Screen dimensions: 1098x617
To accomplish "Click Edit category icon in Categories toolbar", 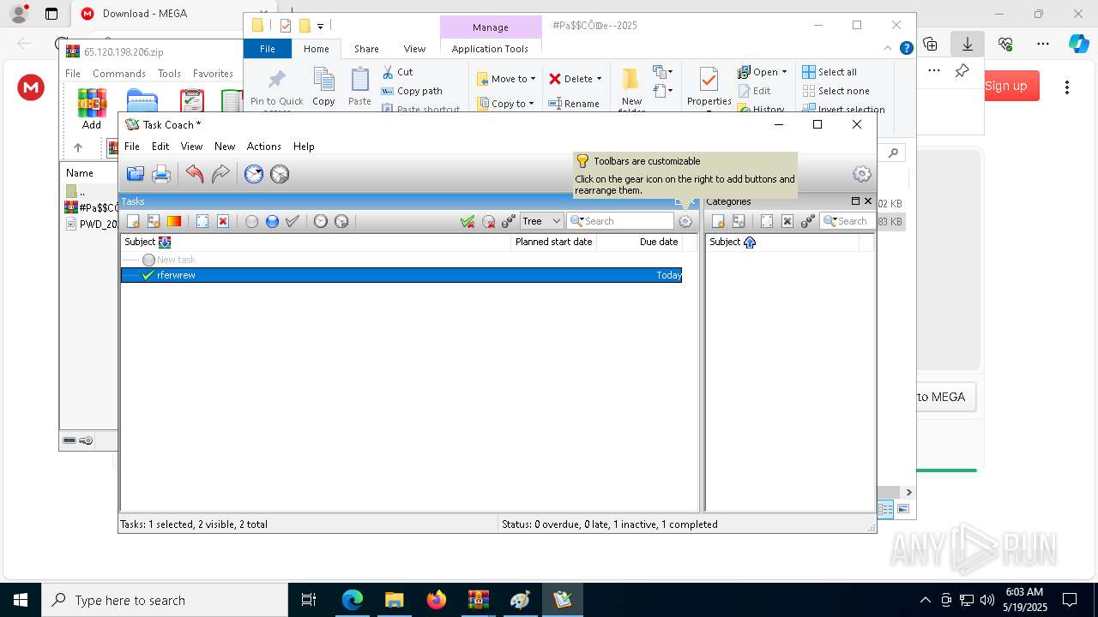I will (x=767, y=221).
